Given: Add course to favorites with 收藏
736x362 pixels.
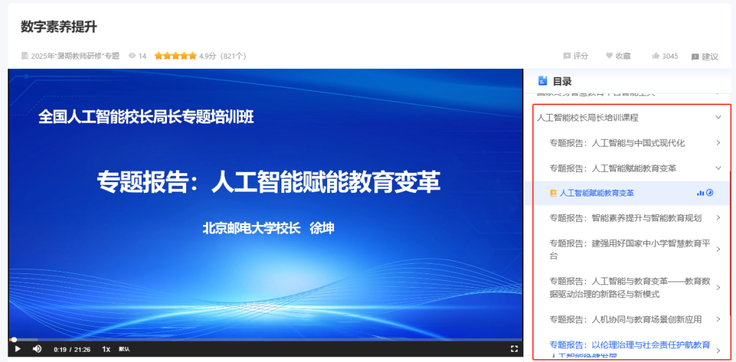Looking at the screenshot, I should [x=617, y=56].
